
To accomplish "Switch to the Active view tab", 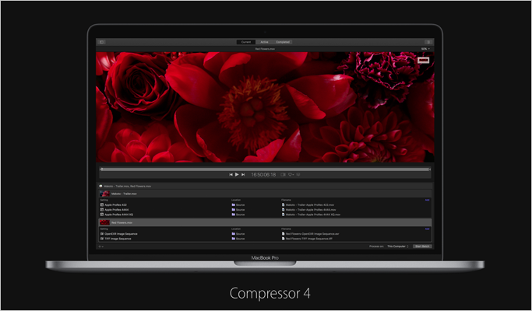I will (x=264, y=42).
